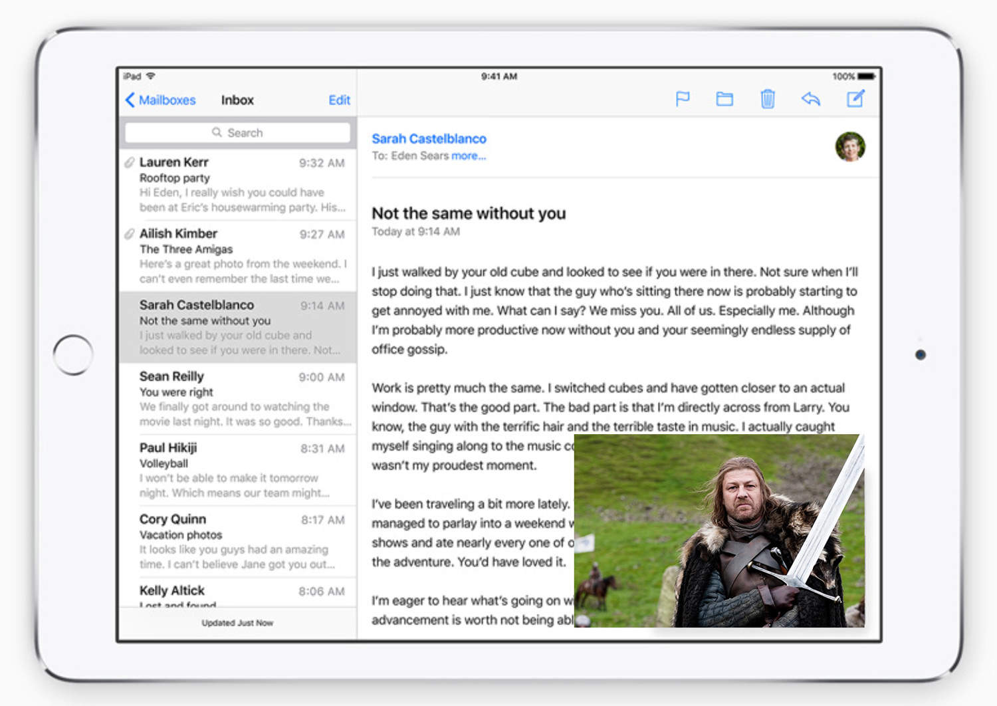
Task: Expand recipients with the more link
Action: tap(469, 156)
